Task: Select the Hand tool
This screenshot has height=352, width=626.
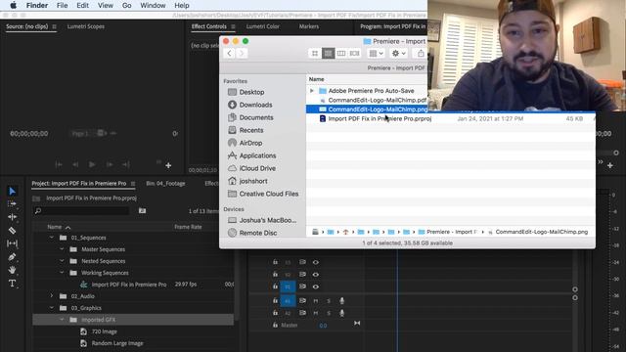Action: [12, 270]
